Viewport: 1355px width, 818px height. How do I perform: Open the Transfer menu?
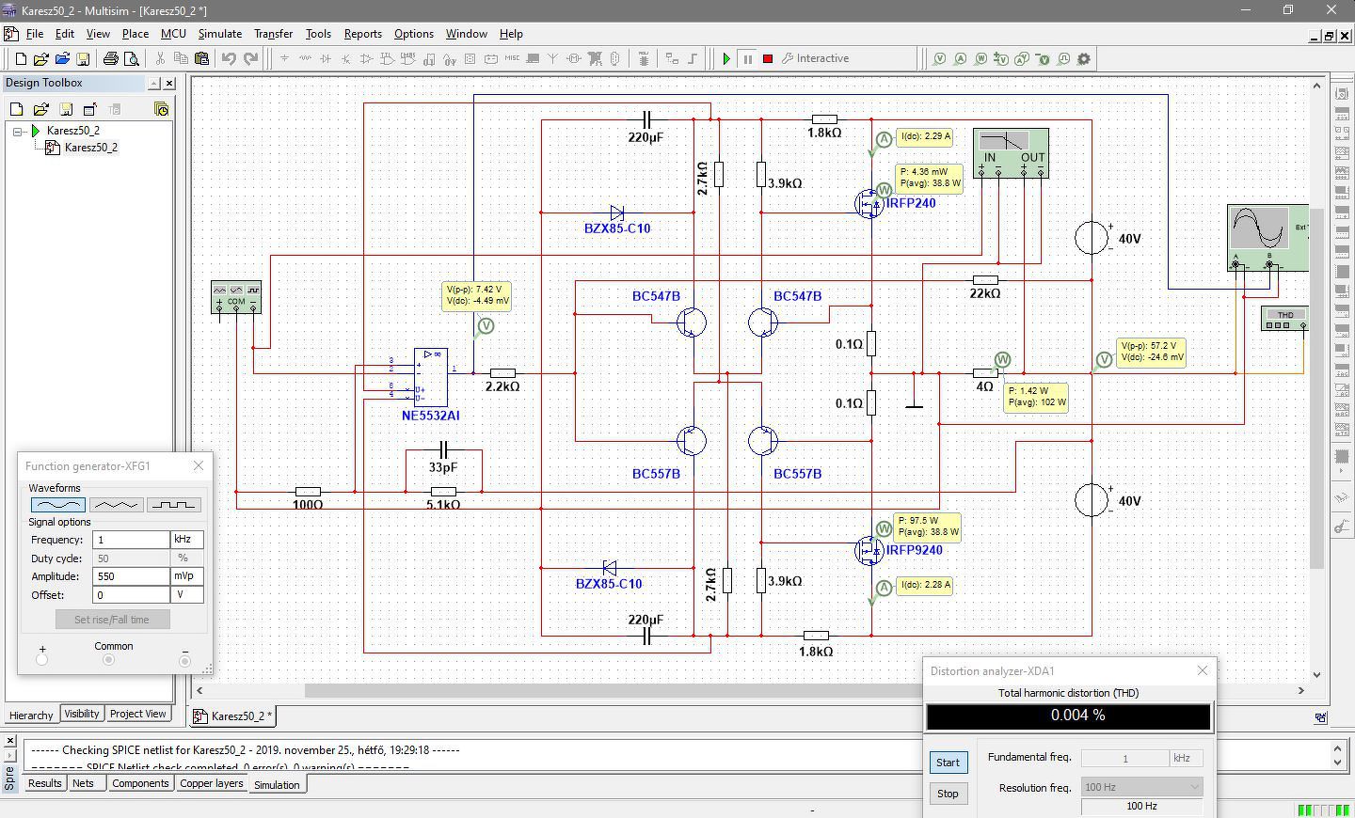pyautogui.click(x=273, y=34)
